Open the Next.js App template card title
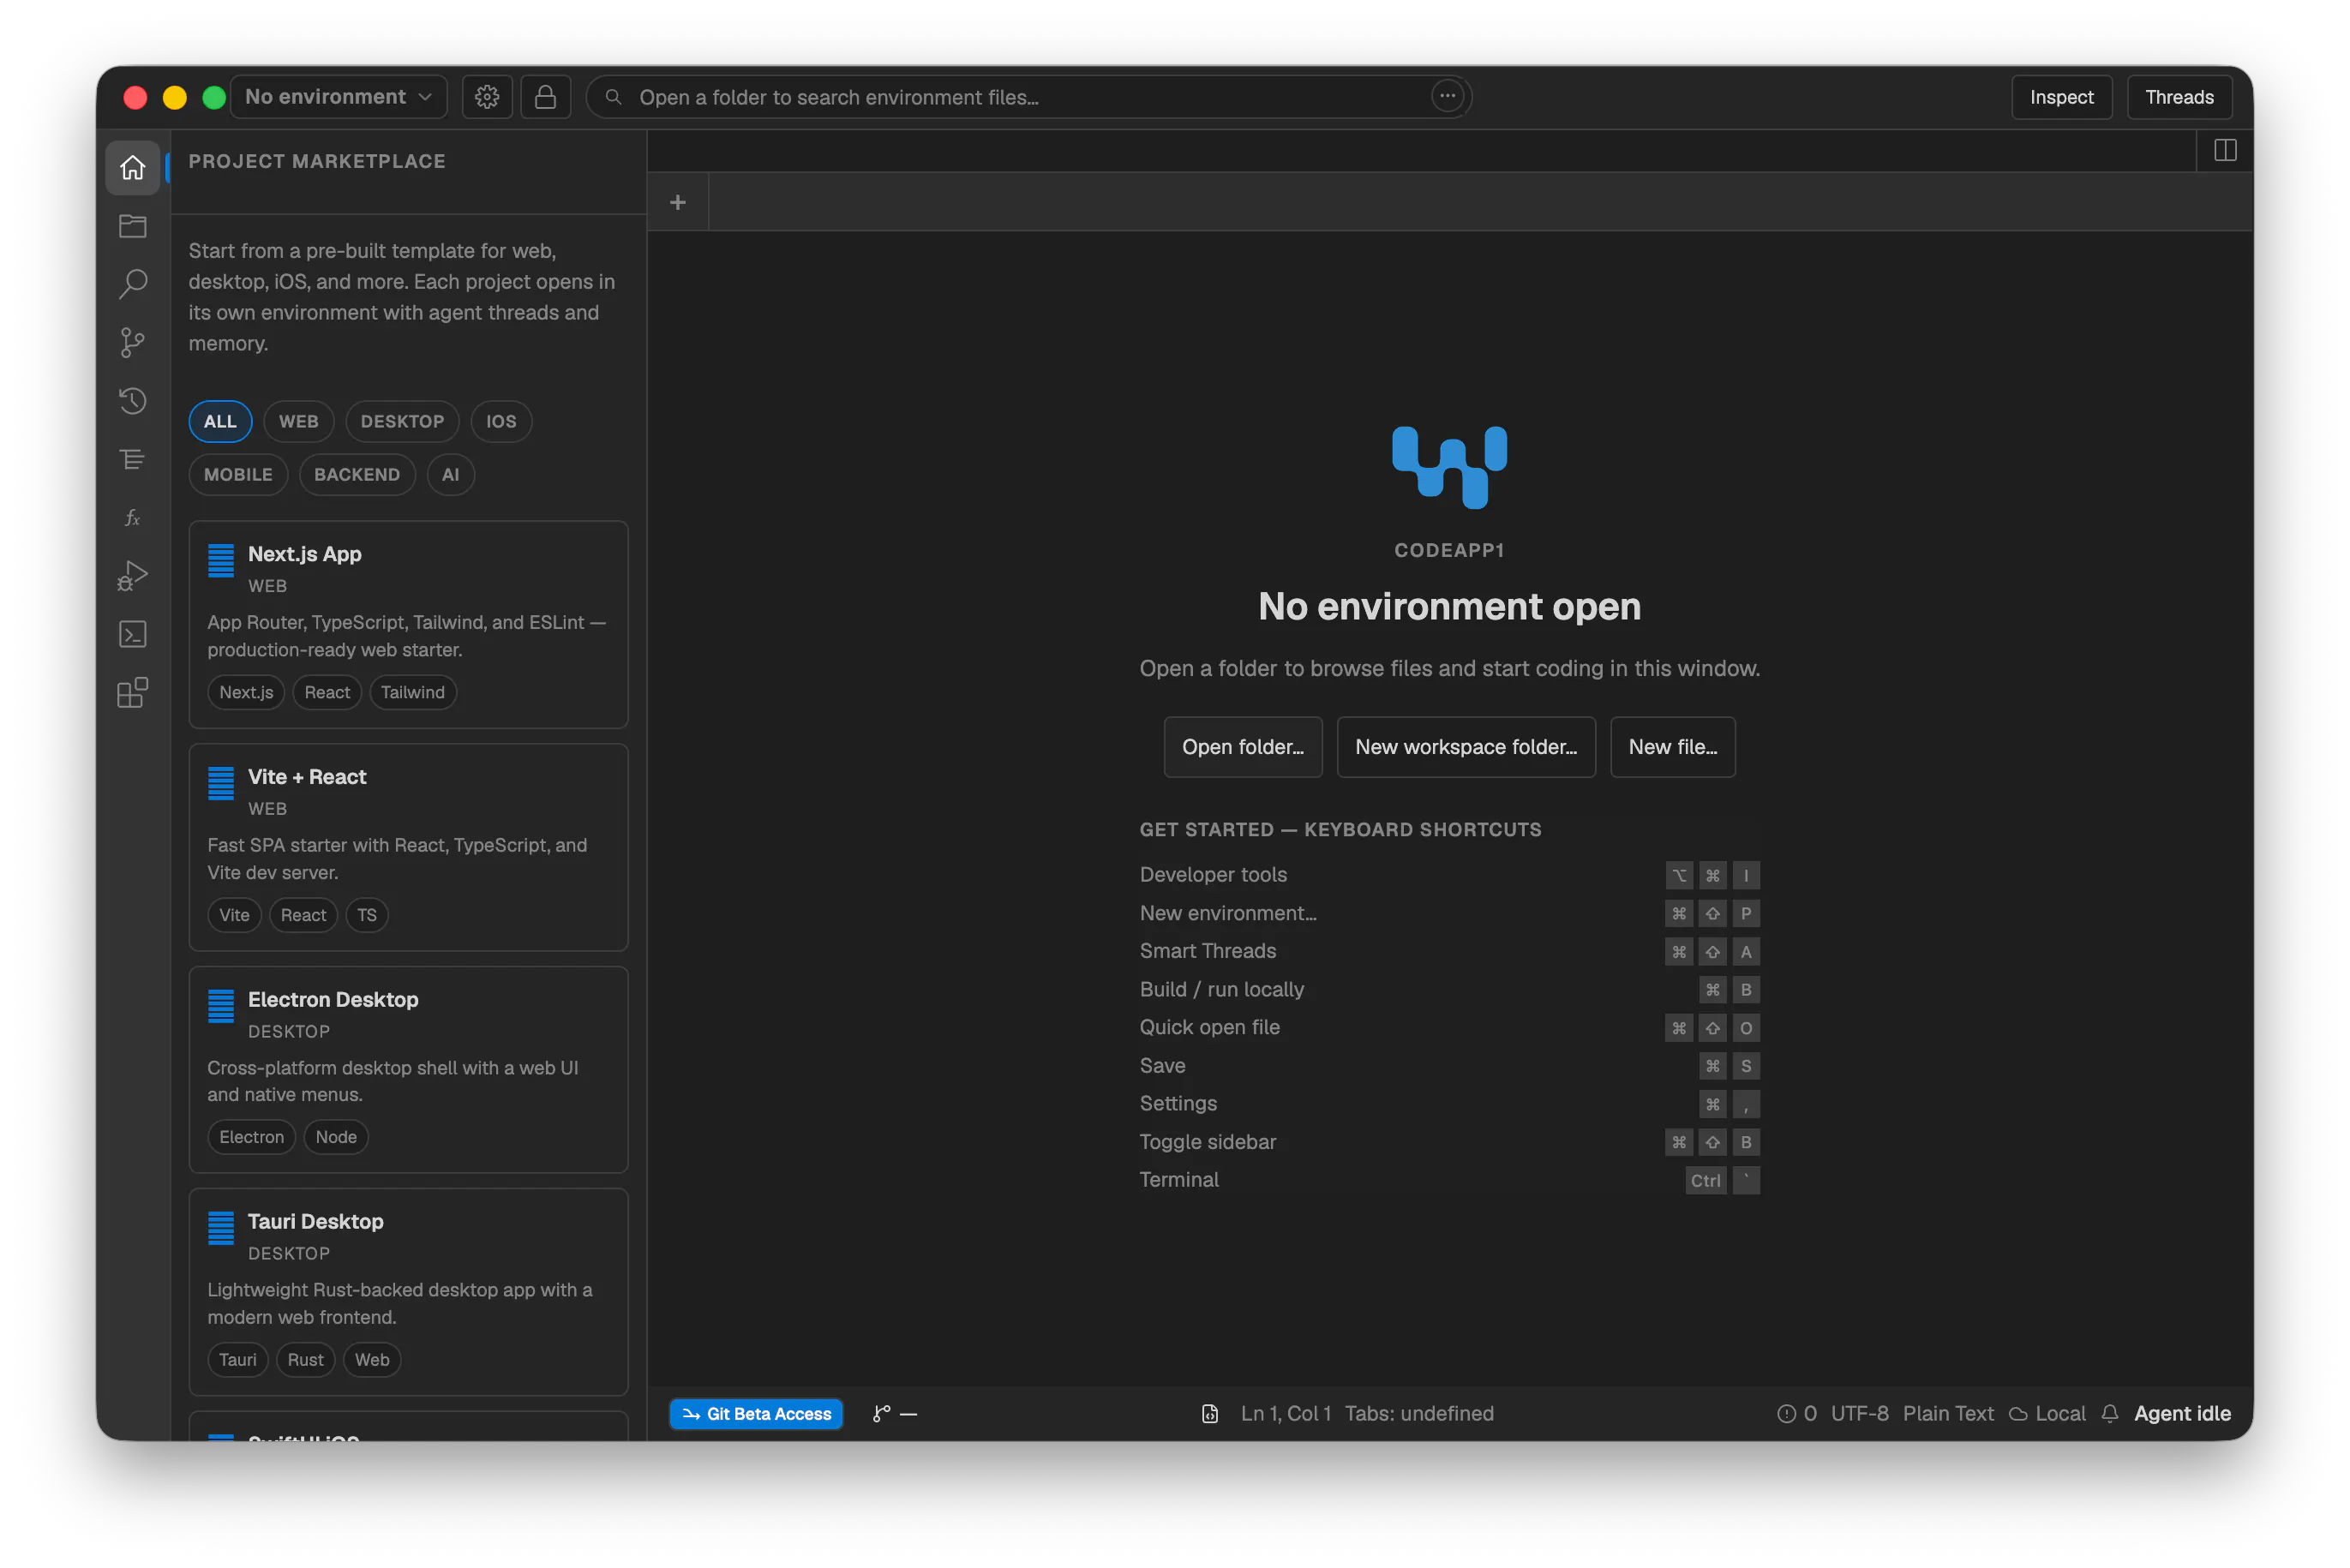2350x1568 pixels. (305, 554)
